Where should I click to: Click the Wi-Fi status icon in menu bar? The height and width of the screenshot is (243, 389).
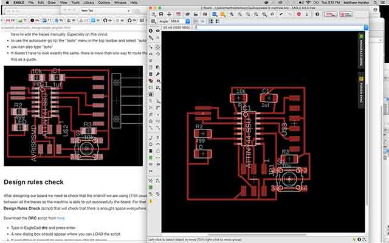point(308,2)
